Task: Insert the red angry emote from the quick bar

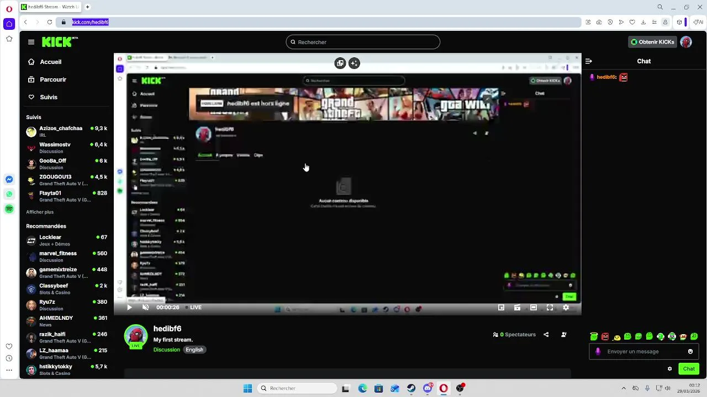Action: [605, 336]
